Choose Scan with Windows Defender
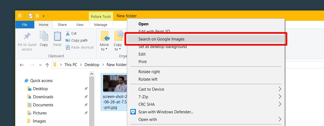This screenshot has height=126, width=324. [x=206, y=112]
